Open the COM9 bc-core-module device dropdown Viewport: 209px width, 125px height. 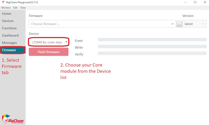(49, 42)
